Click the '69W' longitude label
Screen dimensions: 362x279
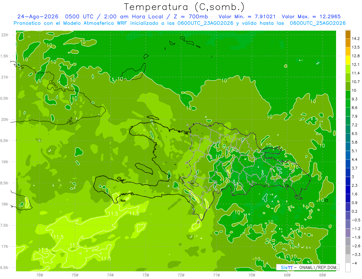point(287,275)
